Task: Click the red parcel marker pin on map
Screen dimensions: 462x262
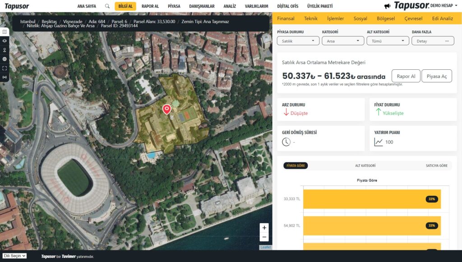Action: pos(167,109)
